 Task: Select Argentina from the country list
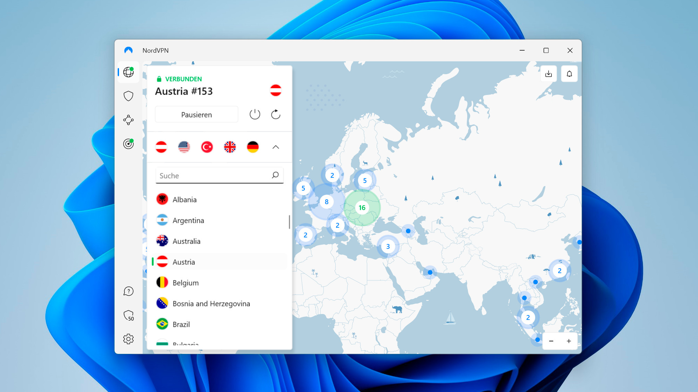click(x=219, y=220)
